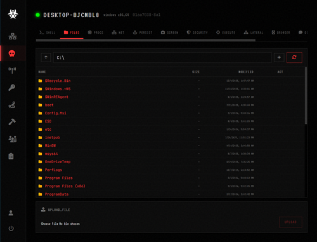Click folder icon beside $Recycle.Bin
317x242 pixels.
point(40,81)
